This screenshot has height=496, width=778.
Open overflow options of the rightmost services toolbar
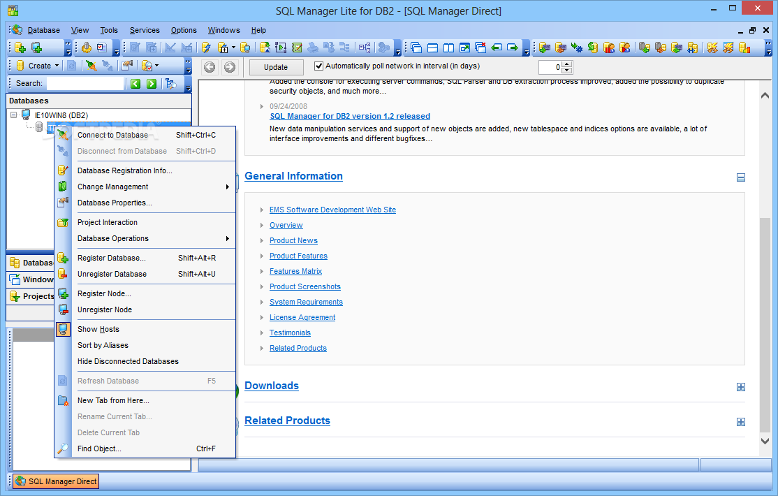769,48
